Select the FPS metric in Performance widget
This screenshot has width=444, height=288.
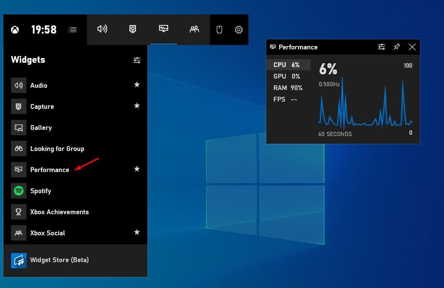(x=288, y=99)
